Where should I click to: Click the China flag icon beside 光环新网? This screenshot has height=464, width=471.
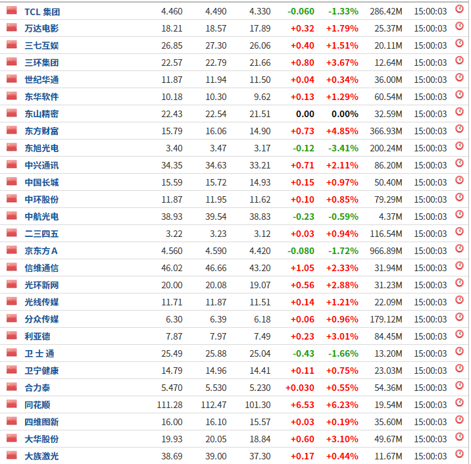tap(12, 284)
